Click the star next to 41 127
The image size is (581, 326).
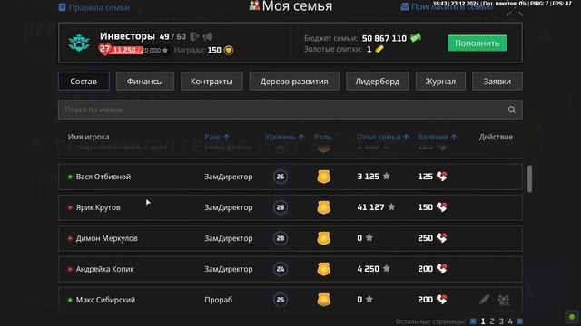(x=391, y=207)
